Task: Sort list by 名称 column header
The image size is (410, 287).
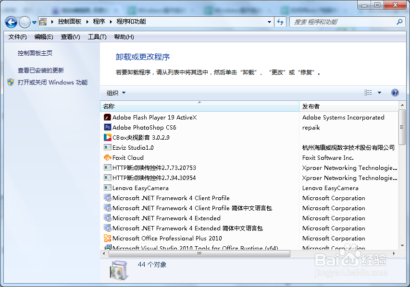Action: (x=199, y=106)
